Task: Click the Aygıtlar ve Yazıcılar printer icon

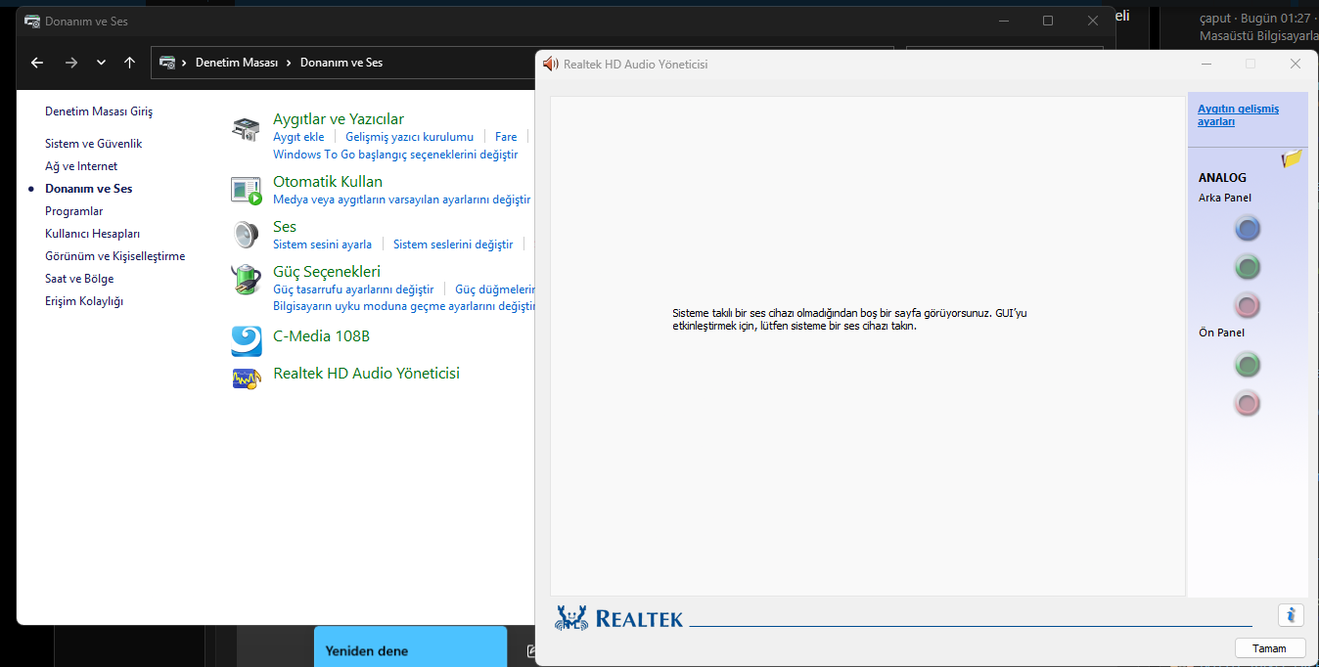Action: click(247, 129)
